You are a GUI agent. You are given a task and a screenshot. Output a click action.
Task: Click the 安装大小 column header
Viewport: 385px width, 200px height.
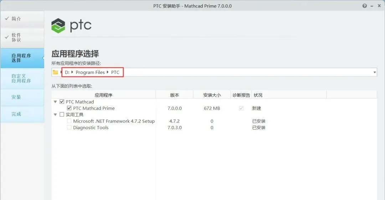tap(212, 95)
